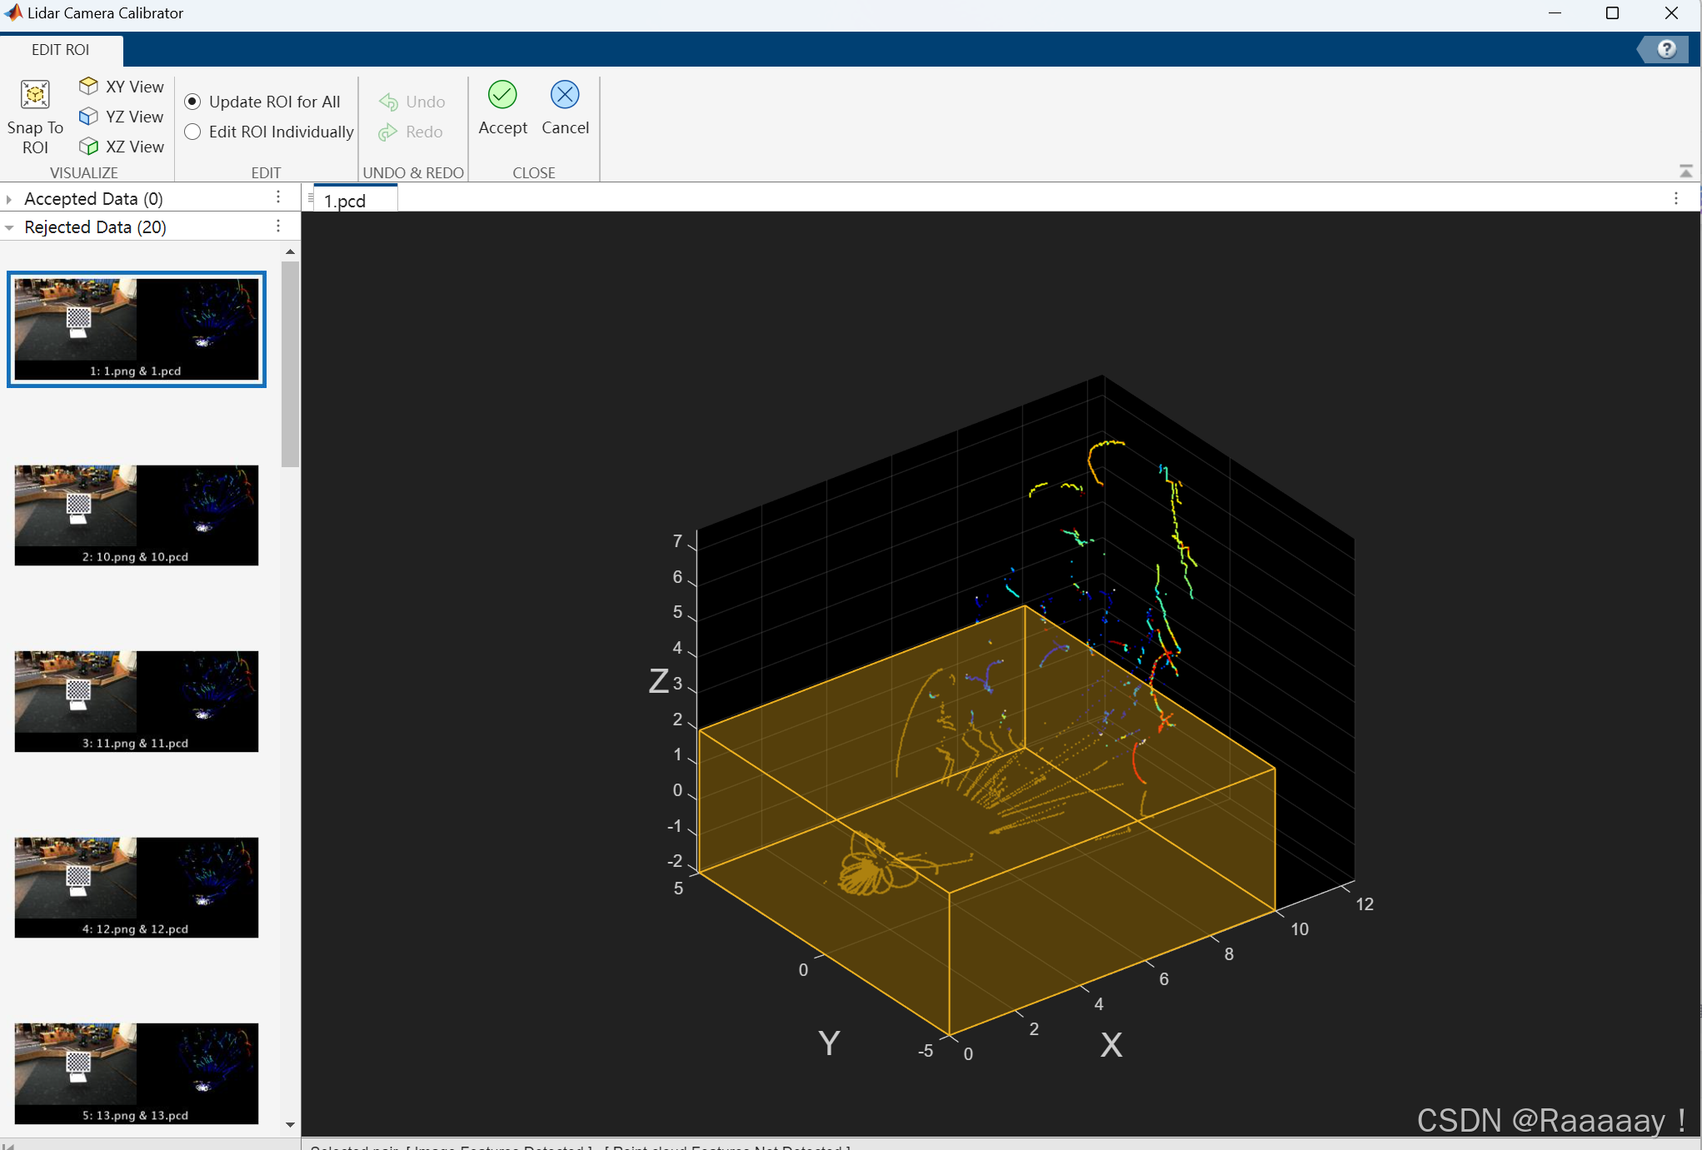Image resolution: width=1702 pixels, height=1150 pixels.
Task: Open the EDIT ROI tab
Action: pos(60,49)
